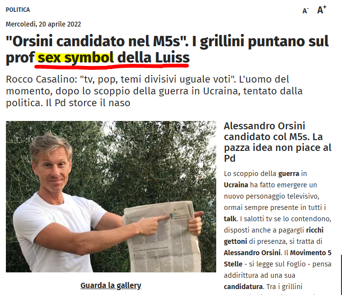The width and height of the screenshot is (342, 295).
Task: Open the Orsini newspaper photo
Action: 111,197
